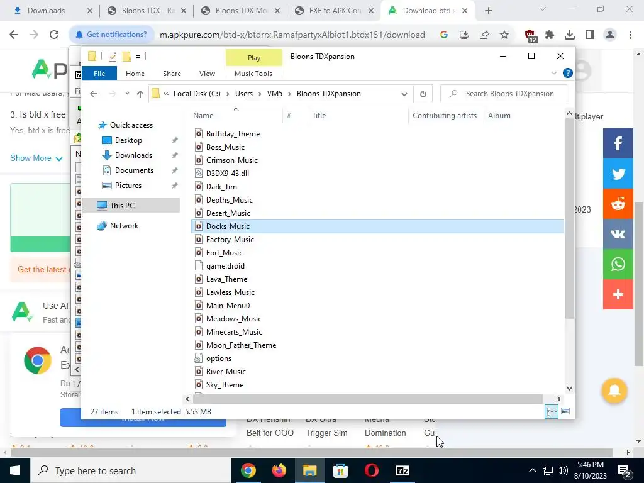Click Explorer's back navigation arrow
The width and height of the screenshot is (644, 483).
coord(94,94)
